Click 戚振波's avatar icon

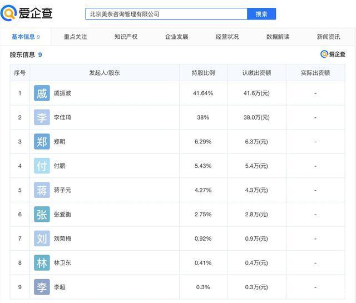coord(42,93)
